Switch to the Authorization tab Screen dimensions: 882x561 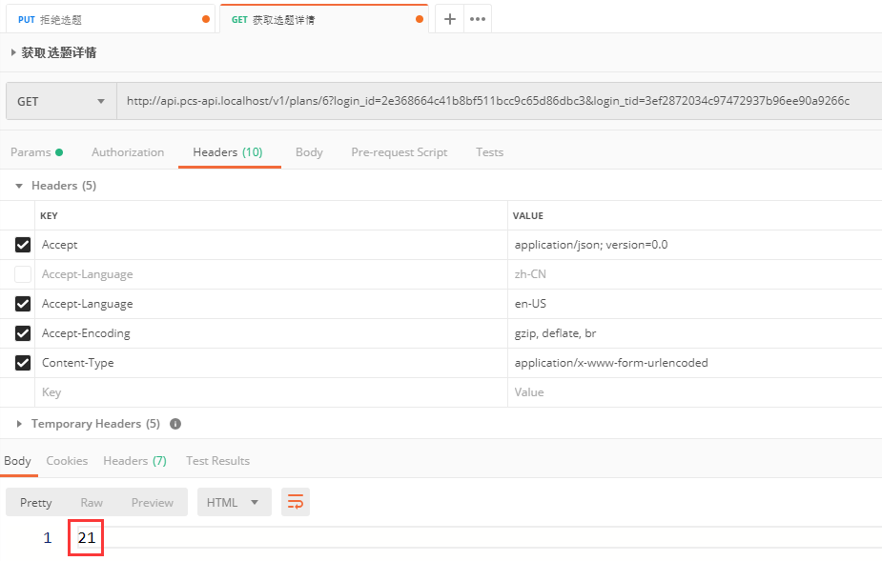coord(128,152)
